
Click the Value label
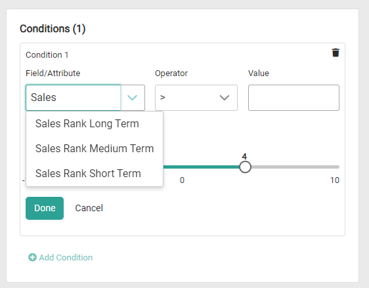[259, 73]
